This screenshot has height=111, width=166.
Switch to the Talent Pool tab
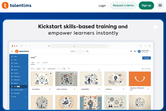[x=45, y=63]
